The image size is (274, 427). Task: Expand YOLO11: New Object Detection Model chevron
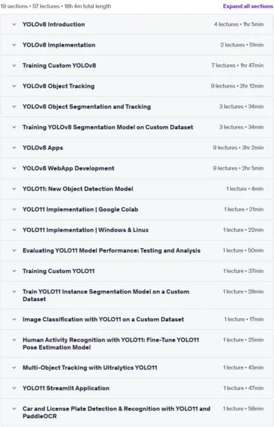tap(14, 189)
